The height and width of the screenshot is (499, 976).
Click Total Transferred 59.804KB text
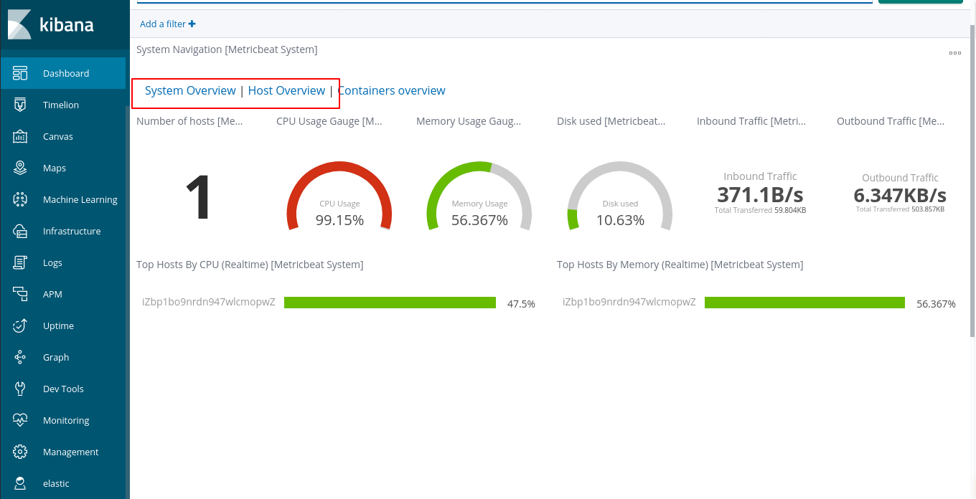click(x=760, y=211)
